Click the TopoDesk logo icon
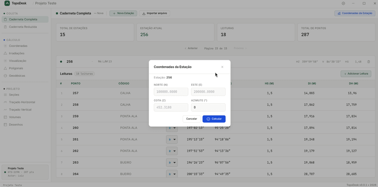The width and height of the screenshot is (378, 187). pos(7,3)
